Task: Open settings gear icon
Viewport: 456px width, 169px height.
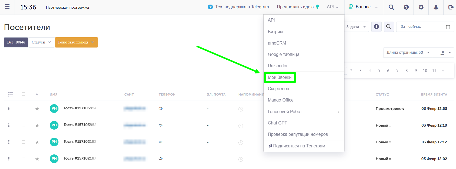Action: click(x=421, y=7)
